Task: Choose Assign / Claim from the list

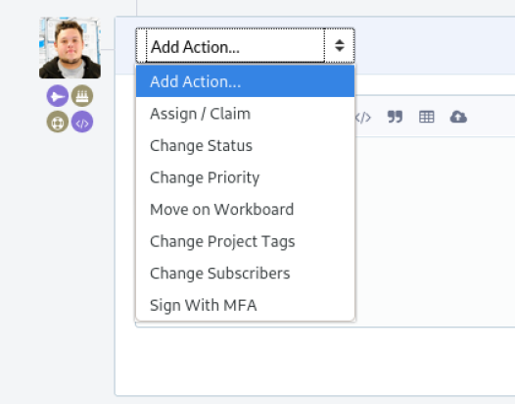Action: [x=245, y=114]
